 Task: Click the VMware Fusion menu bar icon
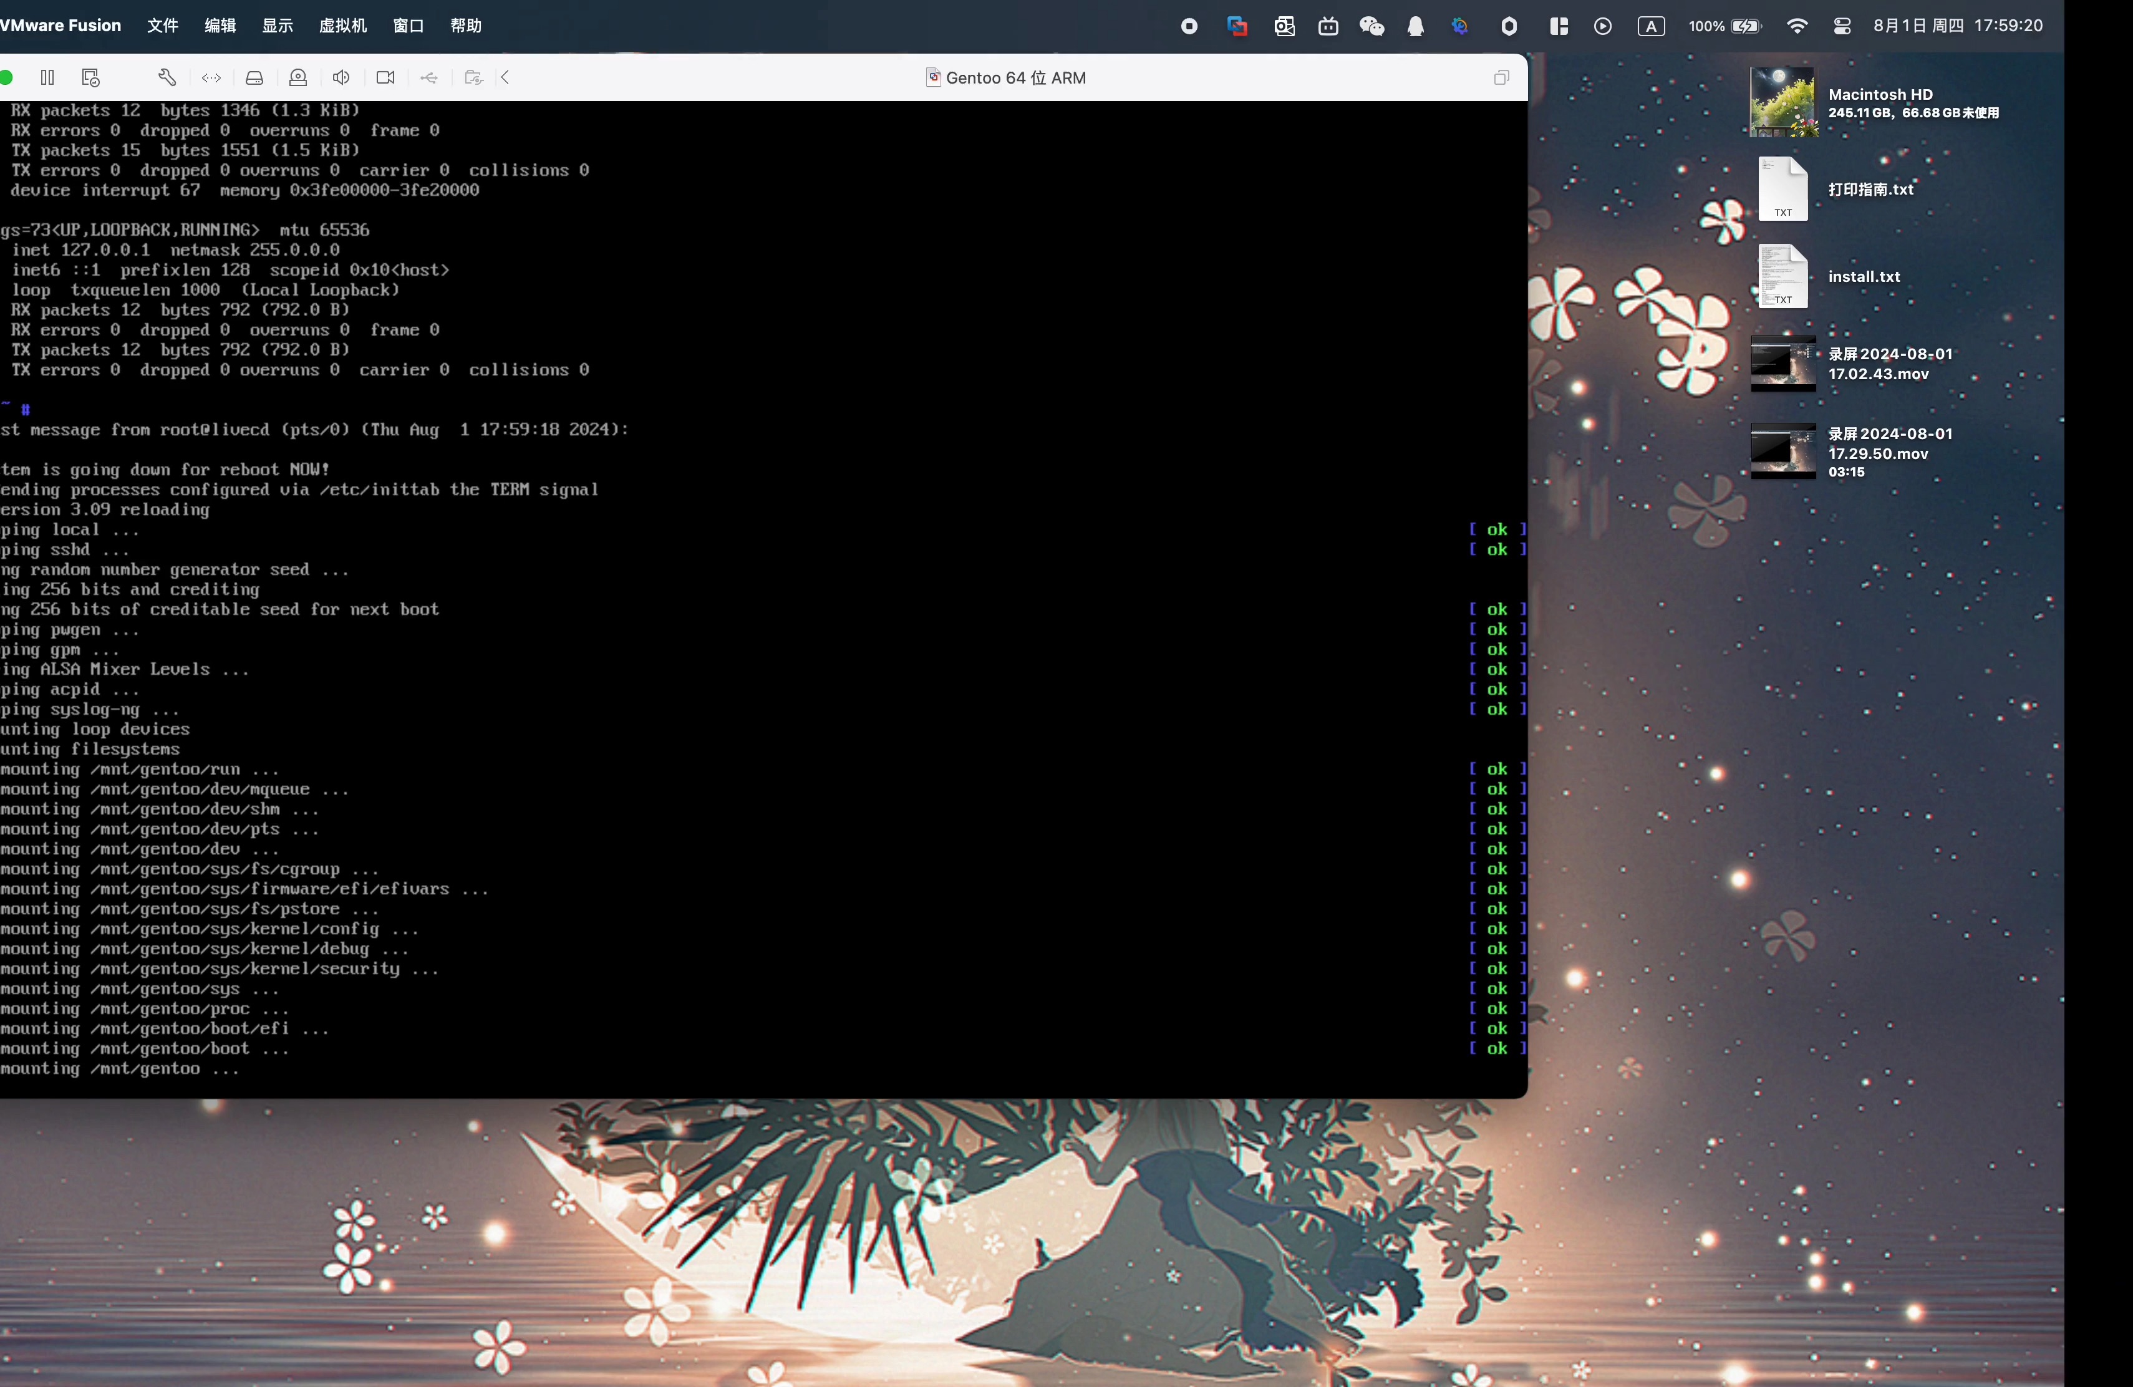(x=1237, y=26)
